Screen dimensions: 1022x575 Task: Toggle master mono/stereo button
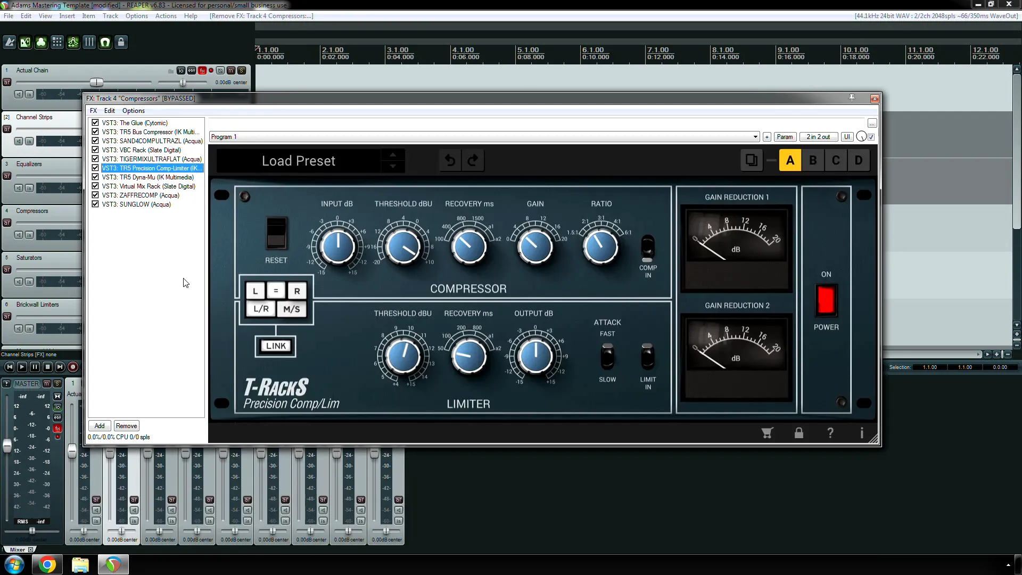pos(57,396)
